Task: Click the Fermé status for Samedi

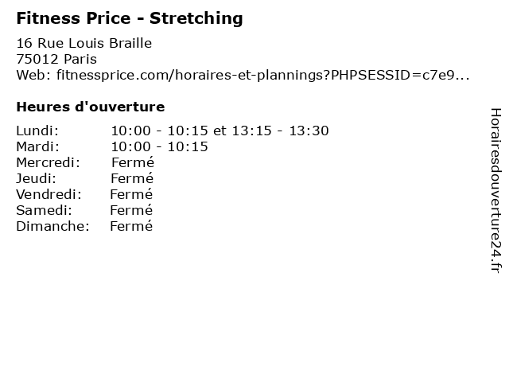Action: pyautogui.click(x=131, y=210)
